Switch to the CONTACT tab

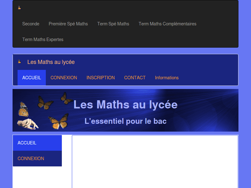(135, 77)
